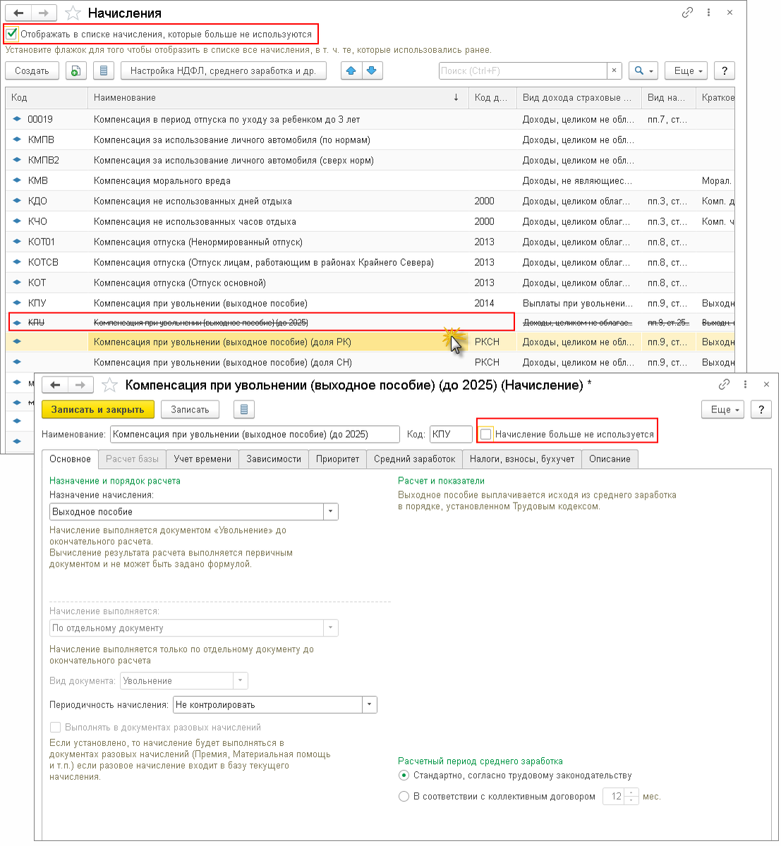Screen dimensions: 781x846
Task: Click Вид дохода страховые column header
Action: point(579,97)
